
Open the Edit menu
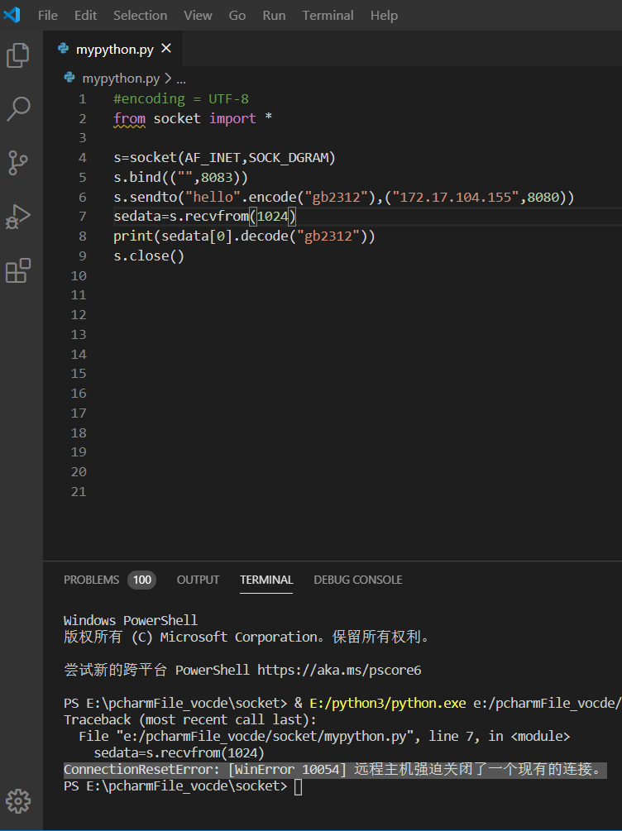(85, 16)
